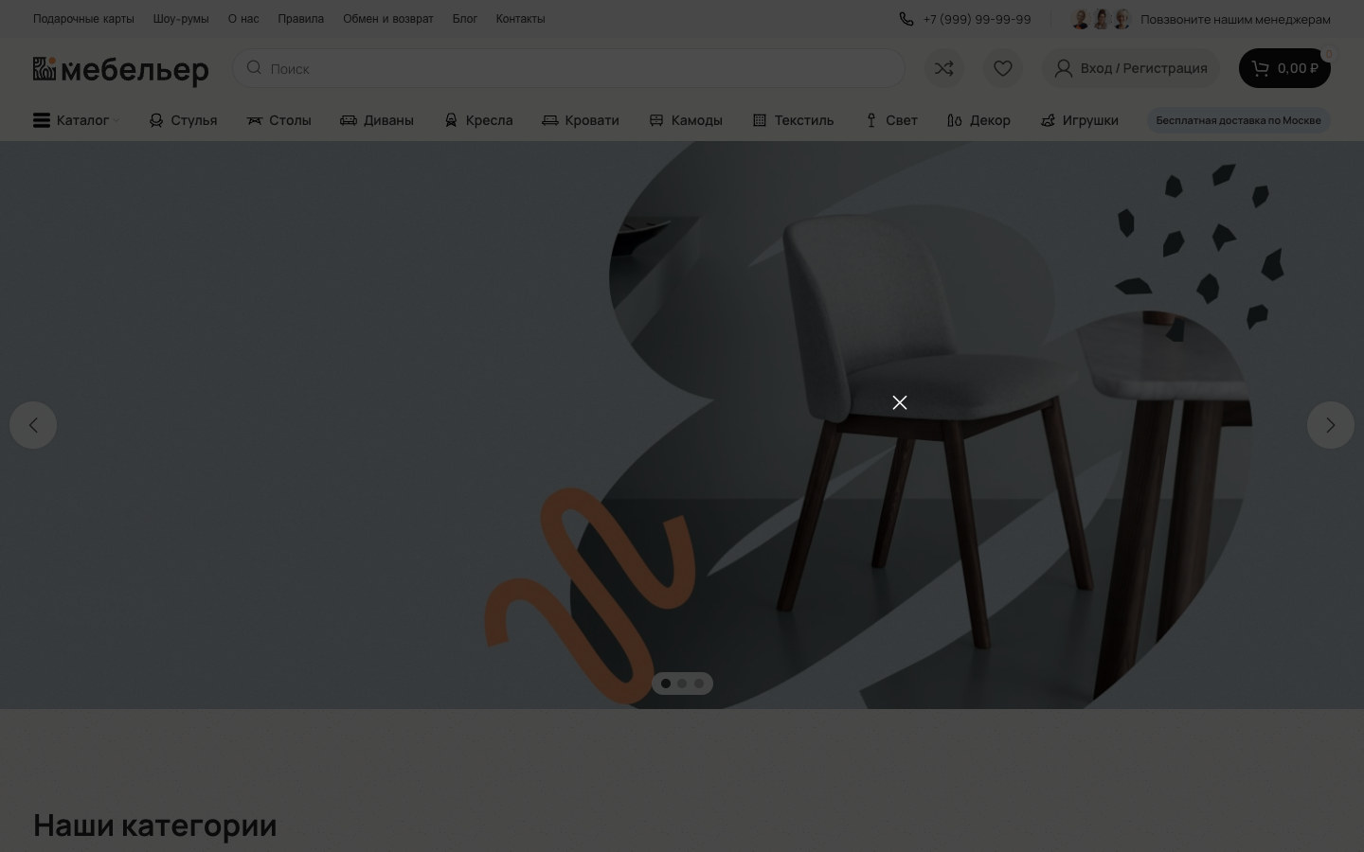1364x852 pixels.
Task: Focus the Поиск search field
Action: pyautogui.click(x=568, y=68)
